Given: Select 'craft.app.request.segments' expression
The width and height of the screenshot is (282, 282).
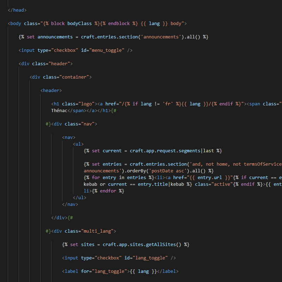Looking at the screenshot, I should click(165, 151).
